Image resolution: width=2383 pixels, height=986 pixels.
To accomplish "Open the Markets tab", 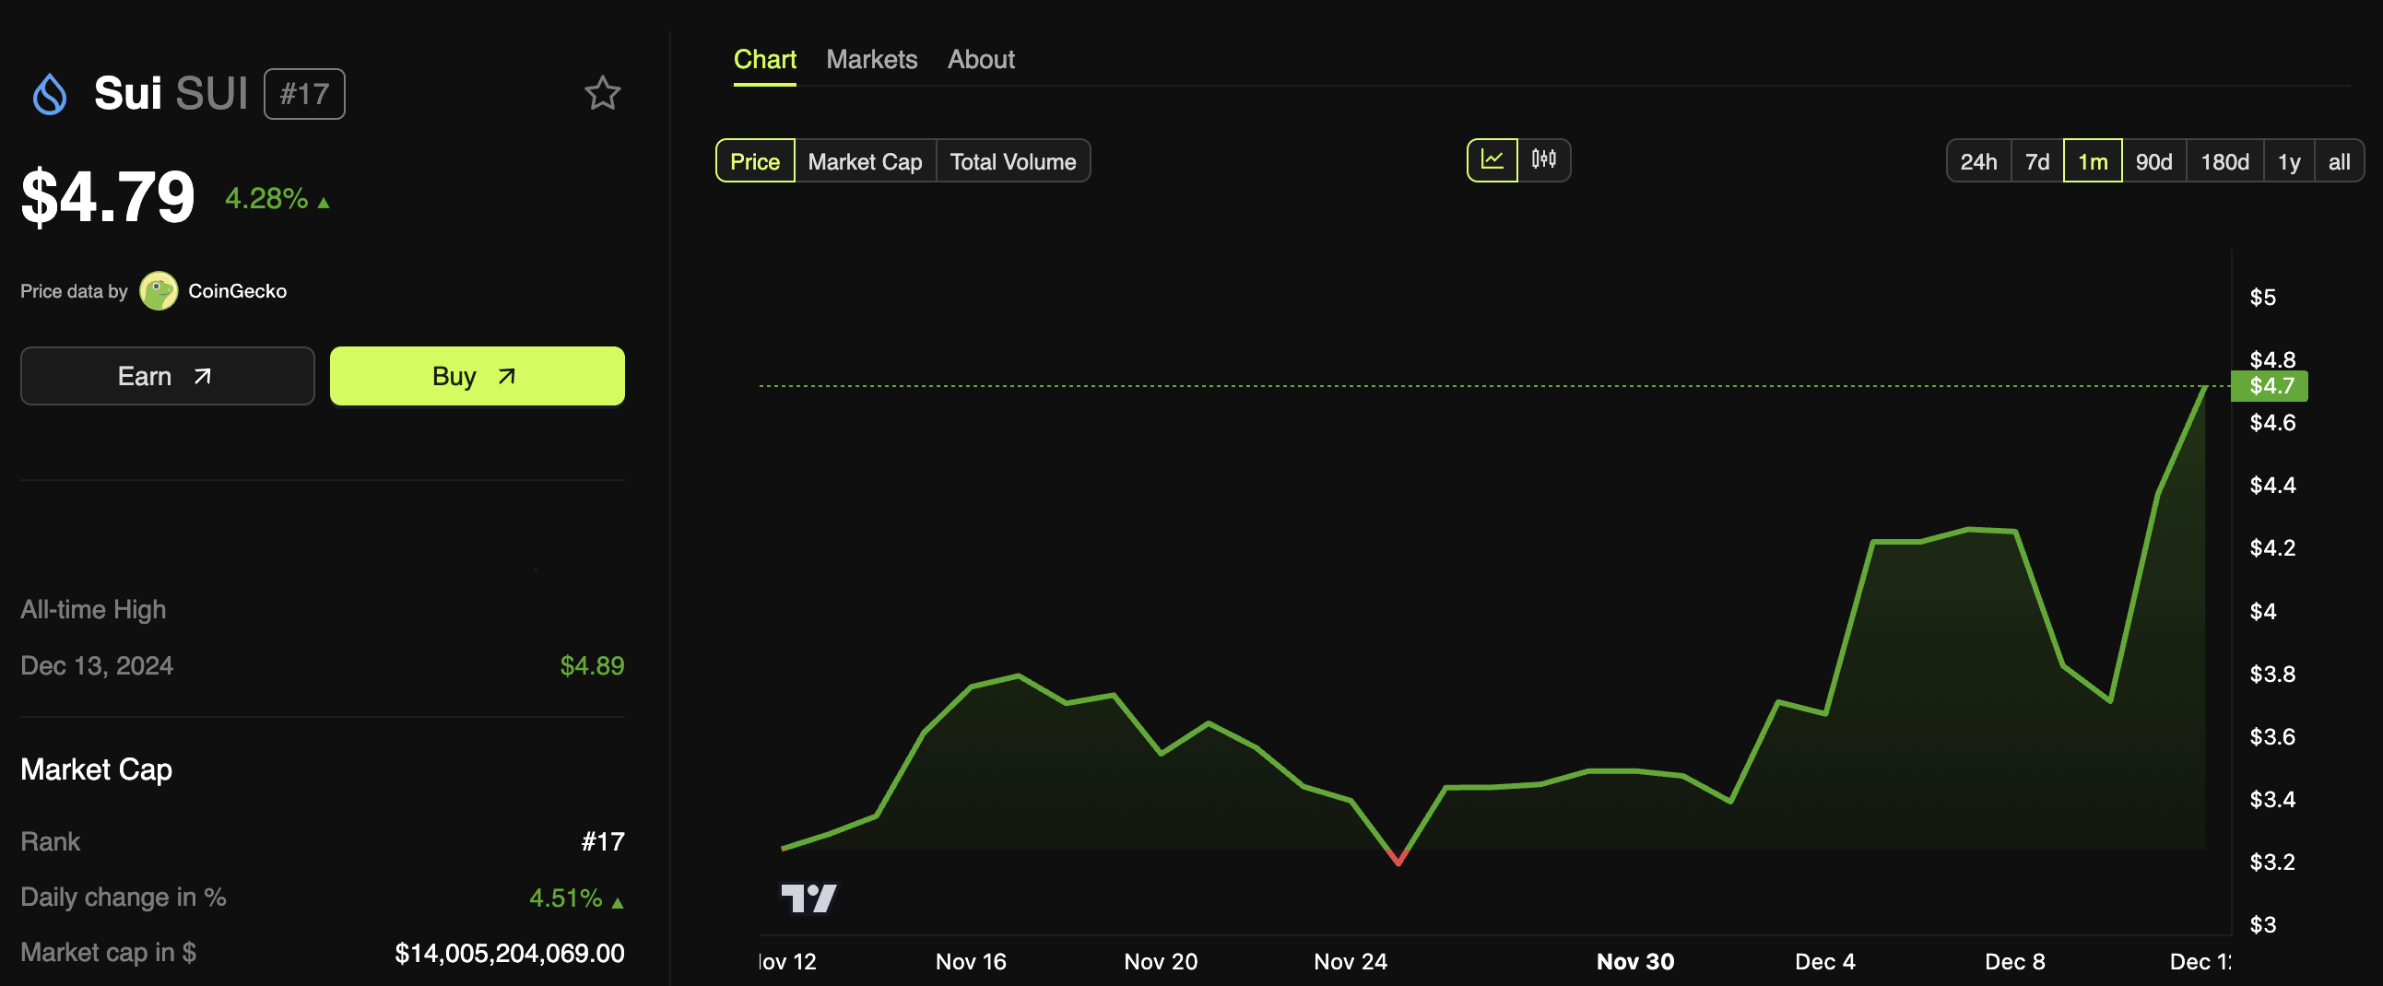I will point(871,59).
